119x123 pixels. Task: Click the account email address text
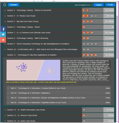click(x=82, y=5)
